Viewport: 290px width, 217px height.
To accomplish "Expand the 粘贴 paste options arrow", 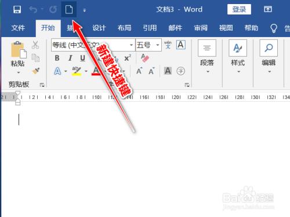I will pos(19,72).
